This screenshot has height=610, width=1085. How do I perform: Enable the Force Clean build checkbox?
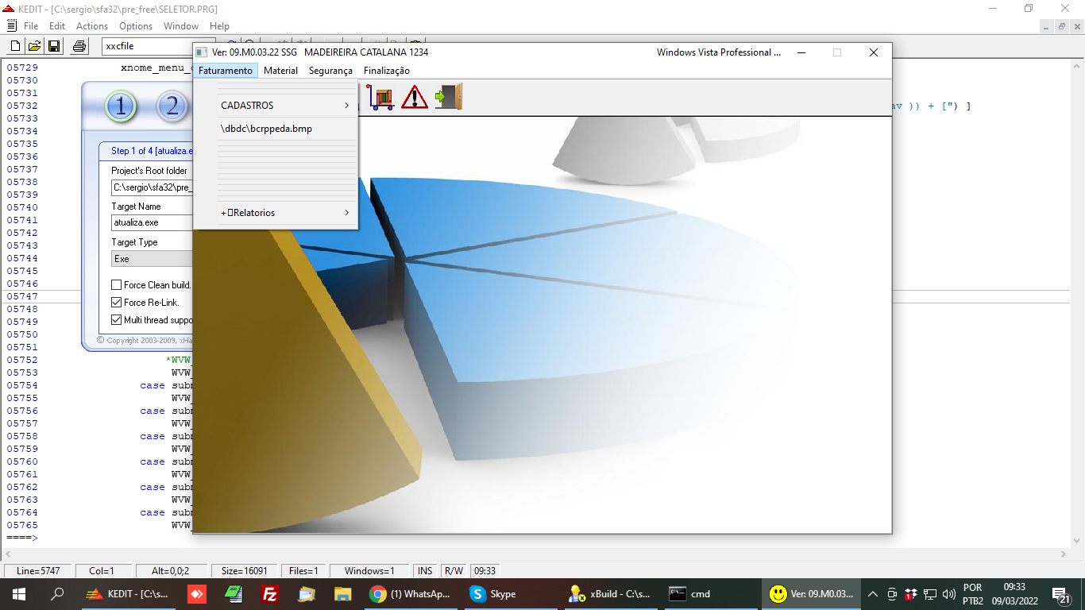pos(117,285)
